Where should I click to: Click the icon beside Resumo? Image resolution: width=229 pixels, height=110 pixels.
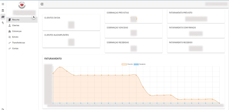pos(10,20)
